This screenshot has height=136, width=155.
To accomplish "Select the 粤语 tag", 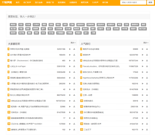I will pos(119,24).
